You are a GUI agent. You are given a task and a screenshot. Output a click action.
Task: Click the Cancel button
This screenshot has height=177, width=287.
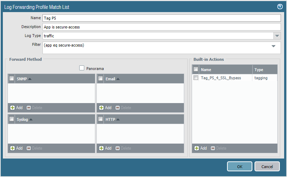[267, 166]
